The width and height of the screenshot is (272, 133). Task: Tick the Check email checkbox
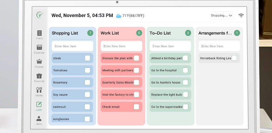pyautogui.click(x=136, y=107)
